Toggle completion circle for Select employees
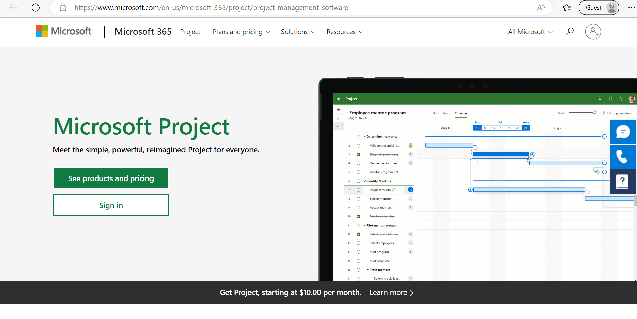The image size is (637, 319). tap(359, 243)
